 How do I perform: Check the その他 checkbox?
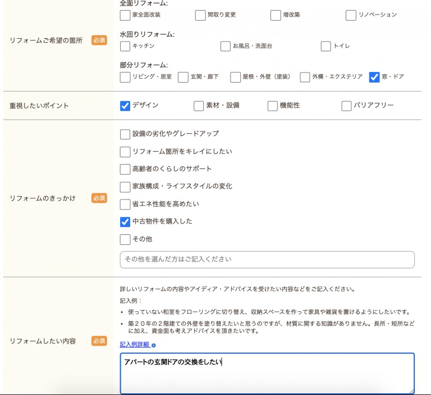pos(125,239)
